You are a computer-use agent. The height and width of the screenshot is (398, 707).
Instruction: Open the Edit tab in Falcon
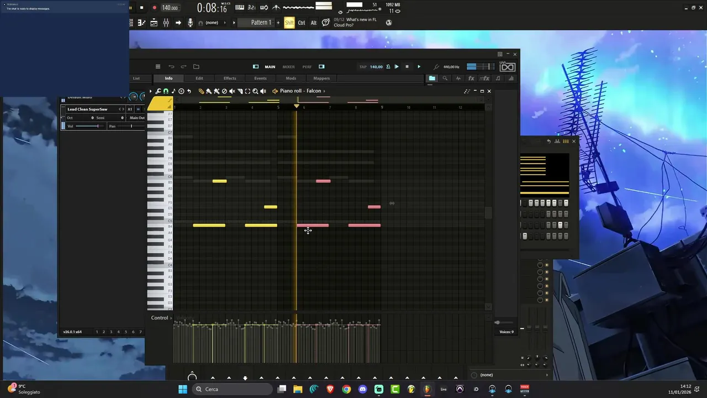pos(199,78)
